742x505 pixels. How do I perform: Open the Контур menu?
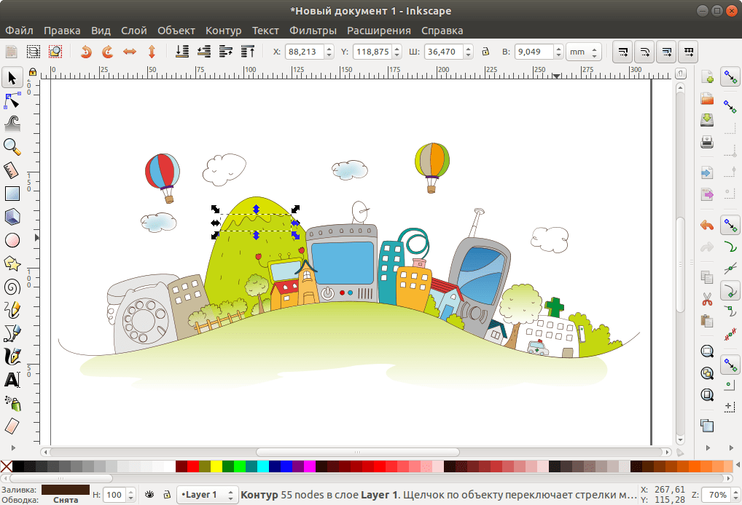click(223, 31)
